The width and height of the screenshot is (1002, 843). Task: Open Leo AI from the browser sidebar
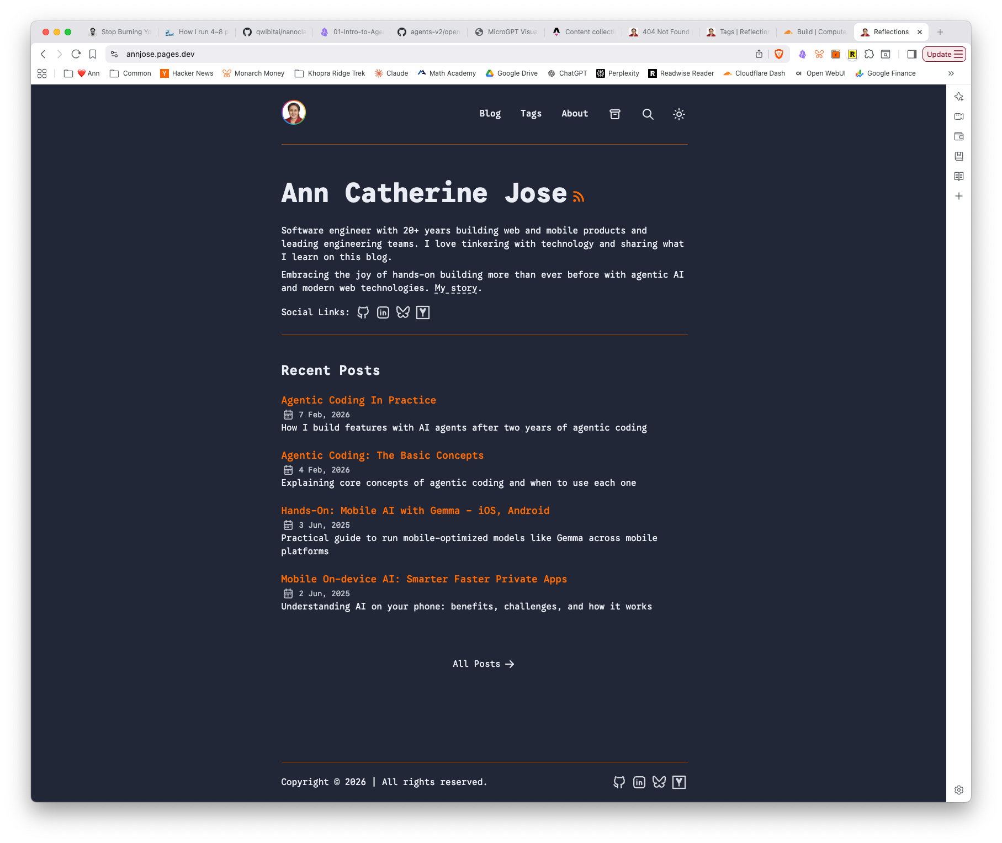click(959, 97)
